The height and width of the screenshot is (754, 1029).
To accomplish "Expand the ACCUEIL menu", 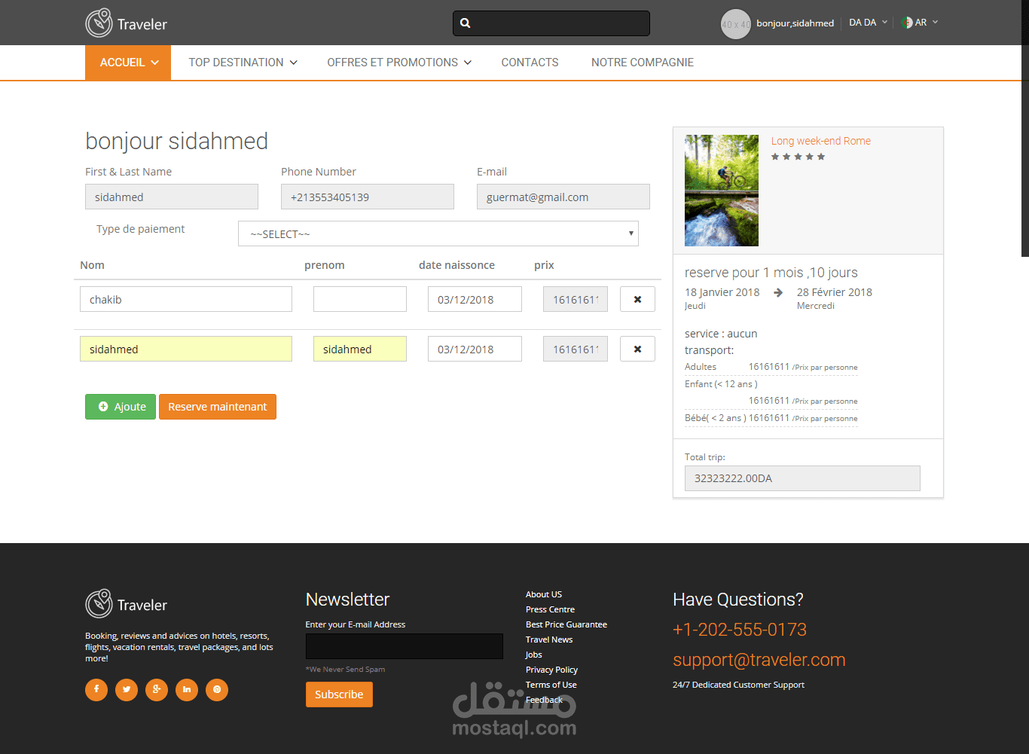I will click(128, 63).
